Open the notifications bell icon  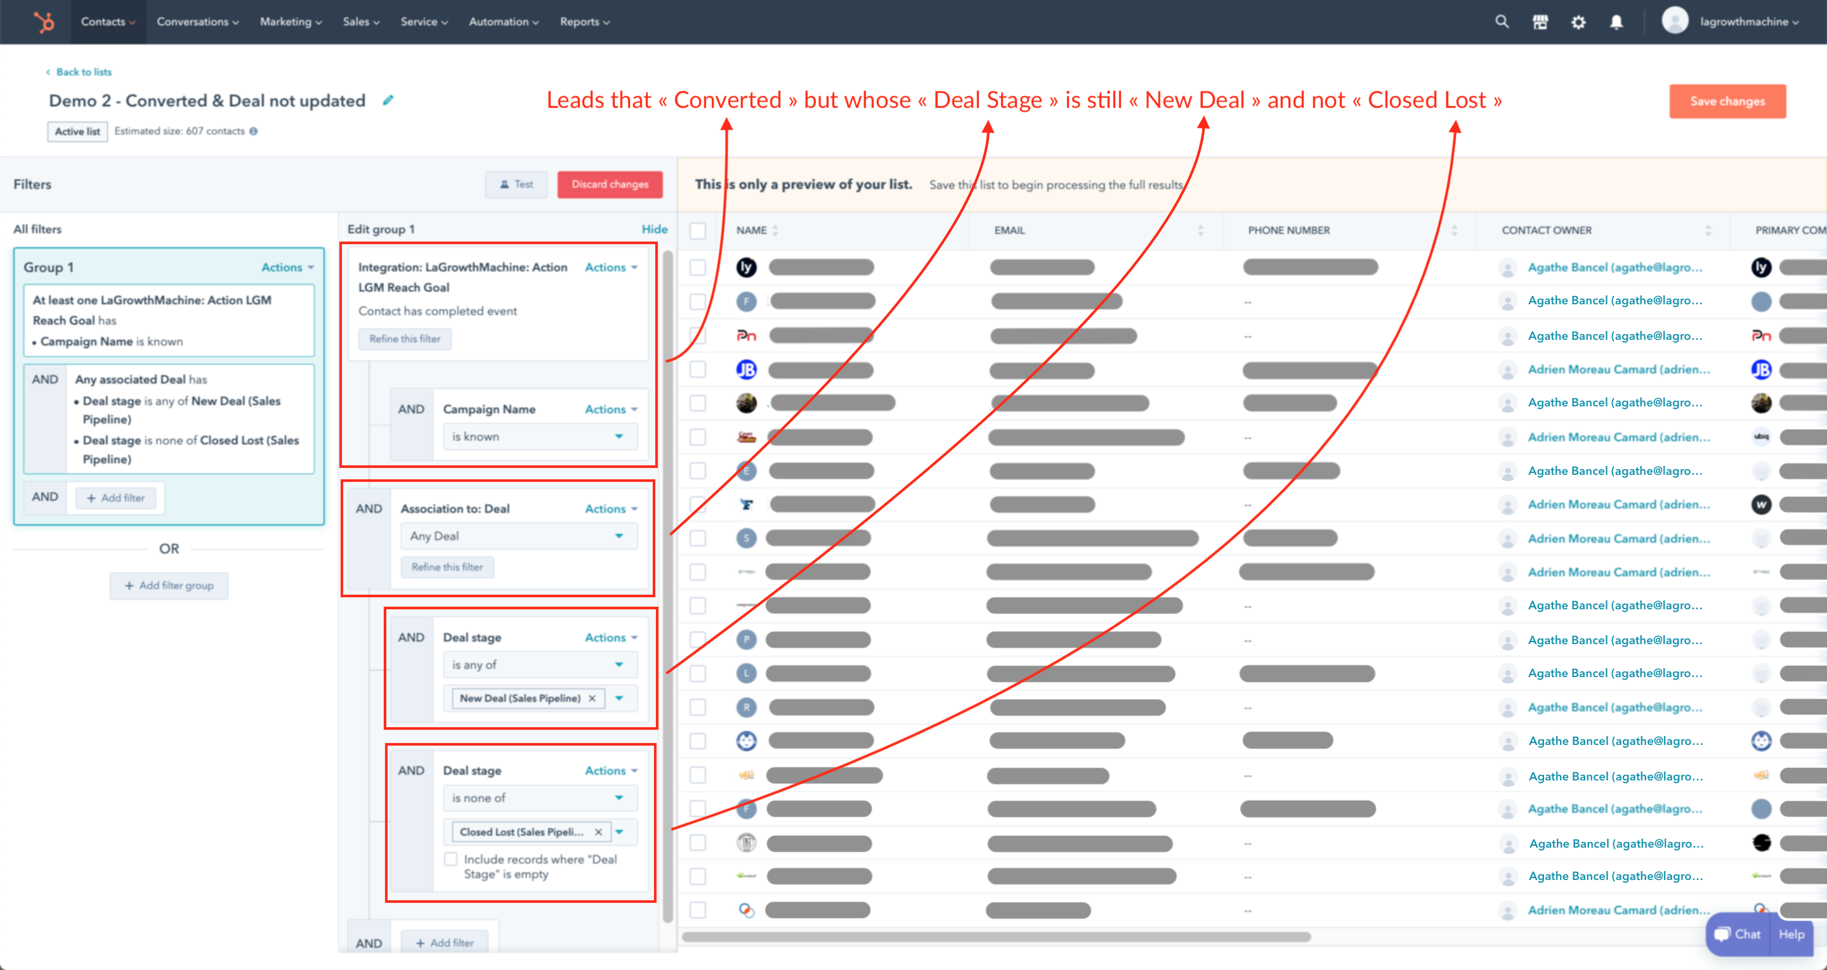click(1616, 22)
